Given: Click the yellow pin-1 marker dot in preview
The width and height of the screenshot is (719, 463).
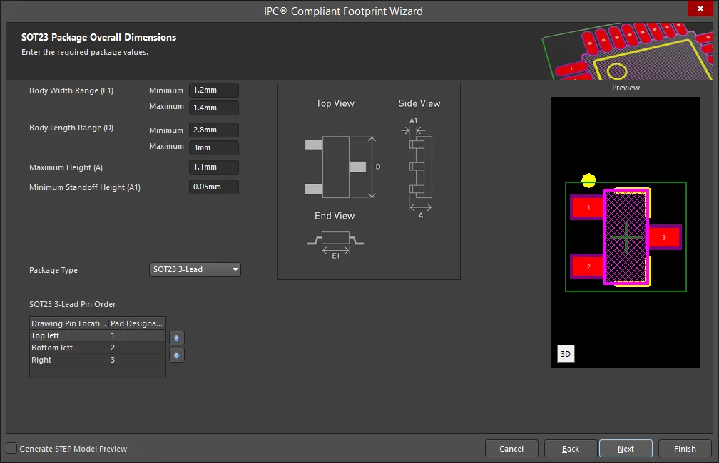Looking at the screenshot, I should click(x=588, y=180).
